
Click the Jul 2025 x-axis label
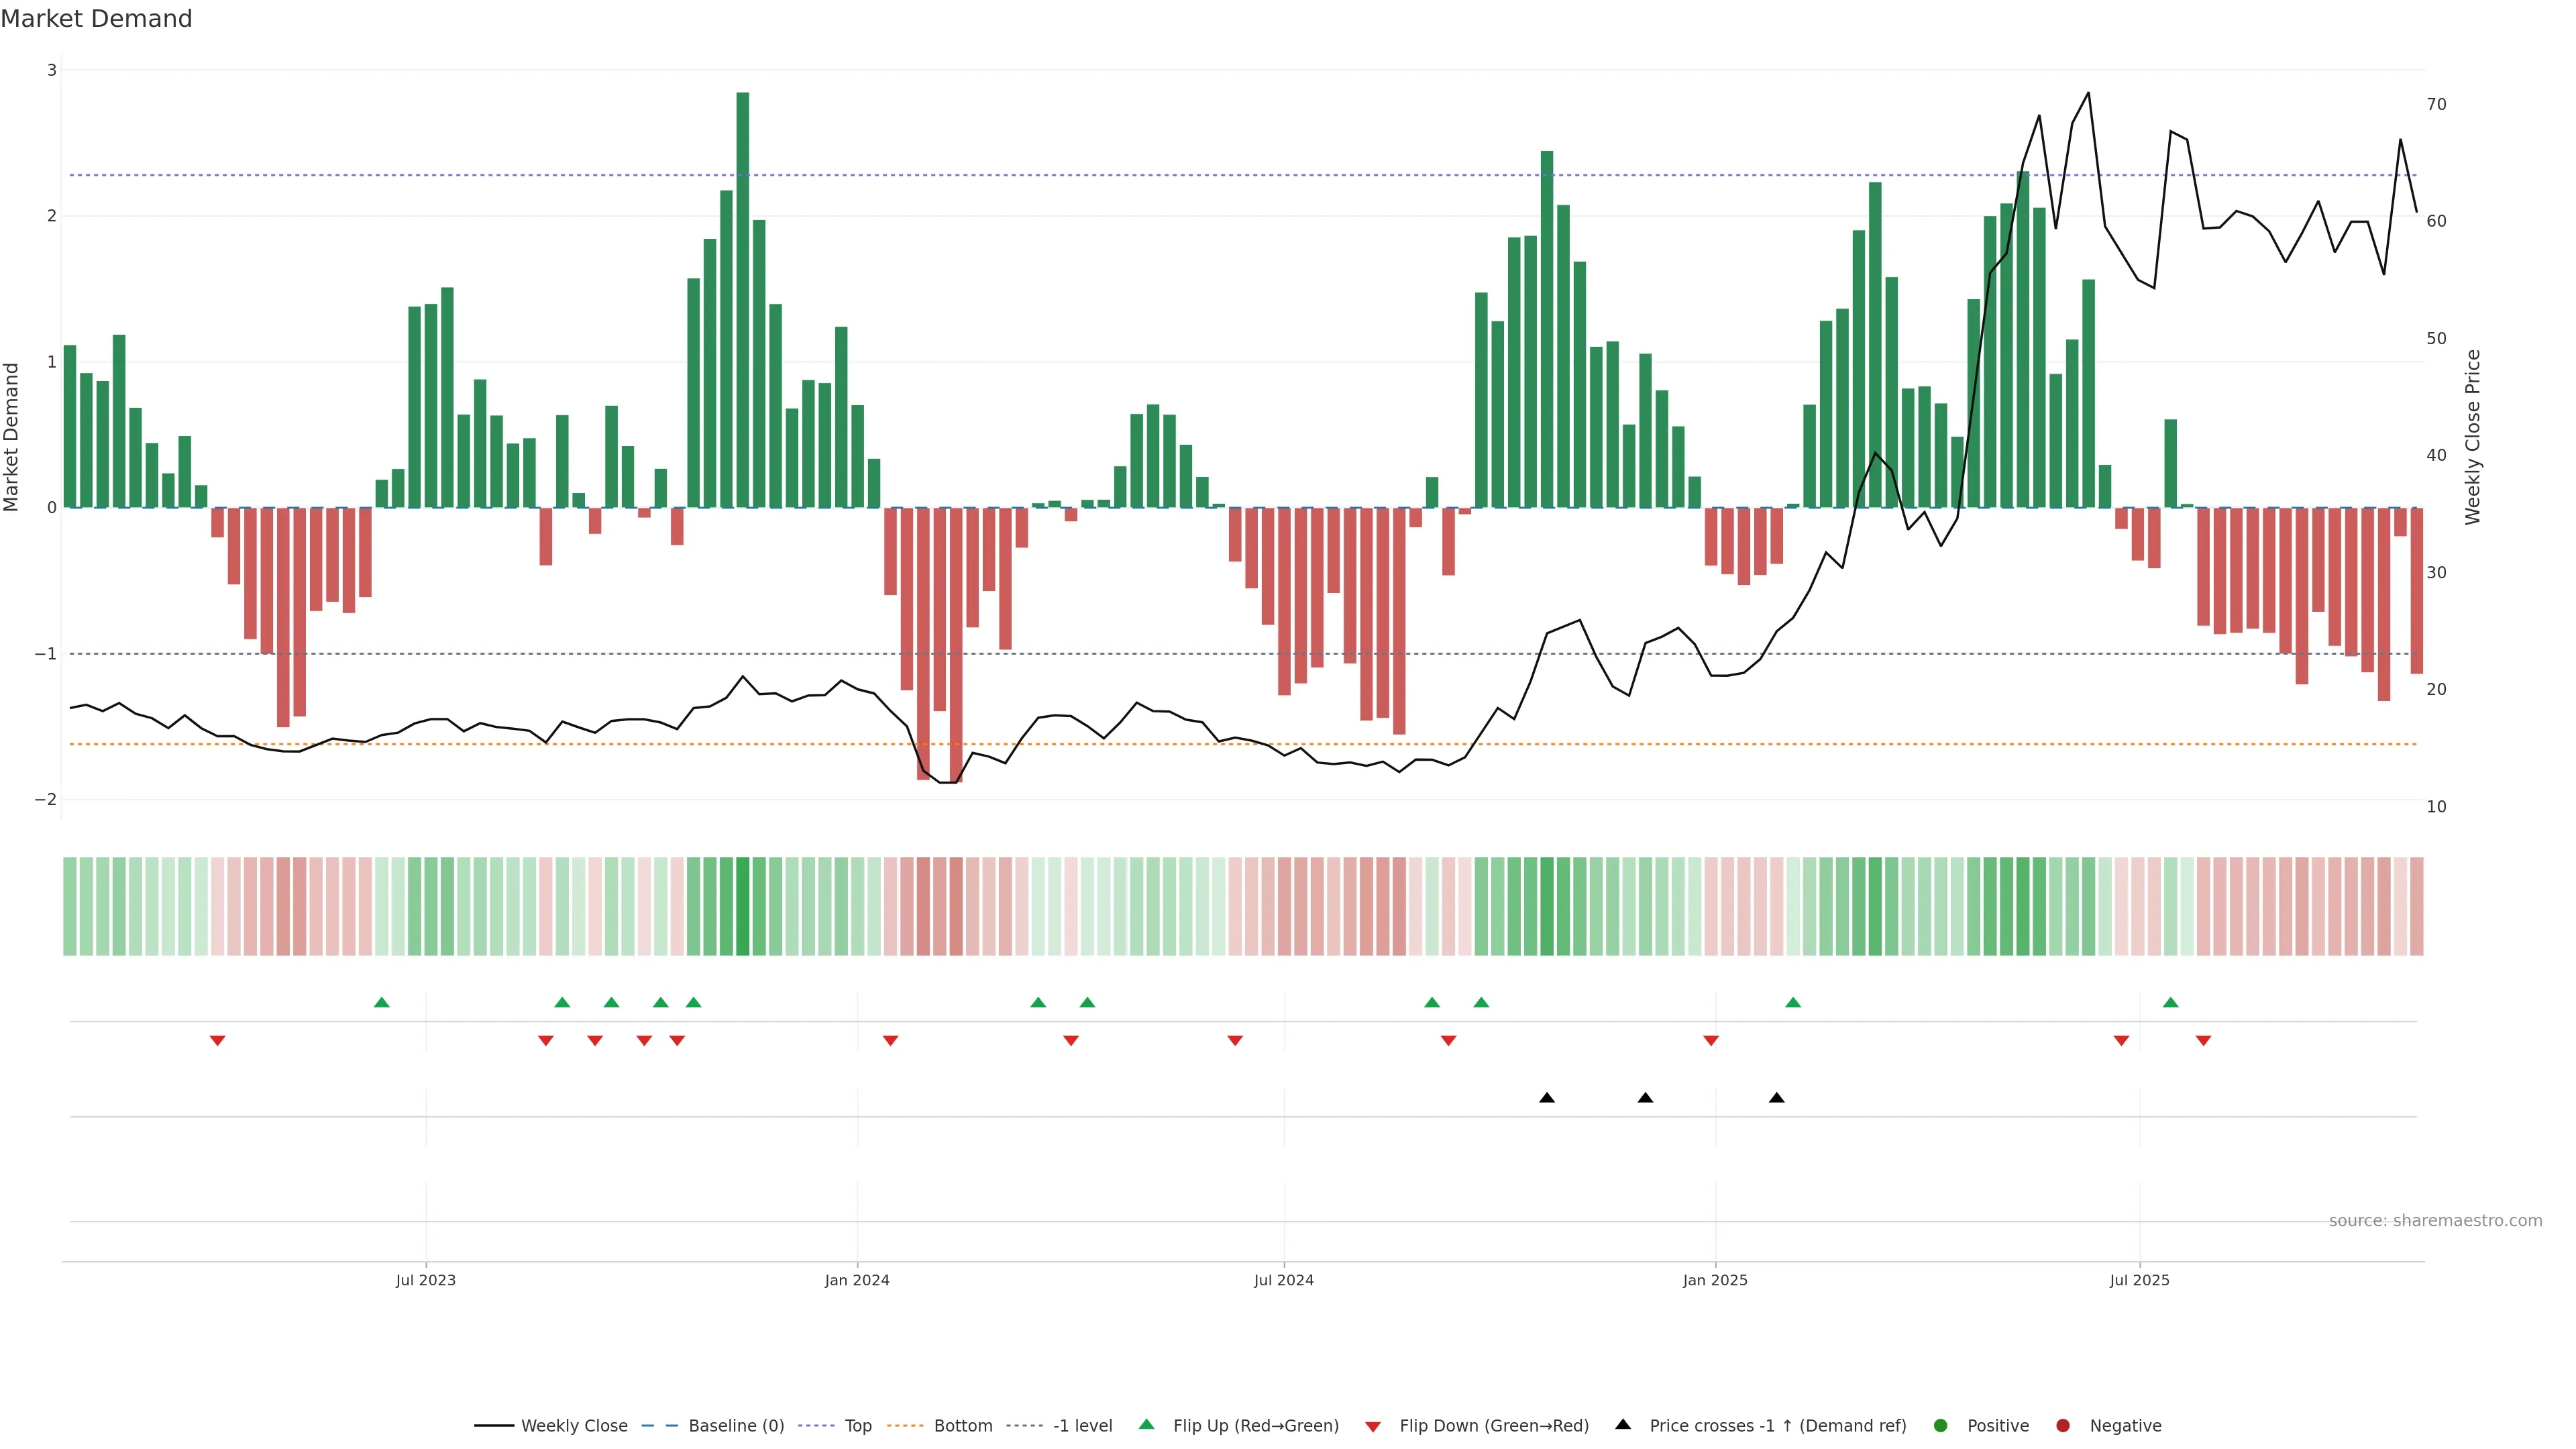(x=2139, y=1280)
